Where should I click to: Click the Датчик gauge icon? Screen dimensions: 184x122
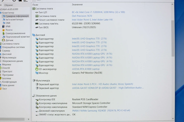tap(3, 40)
